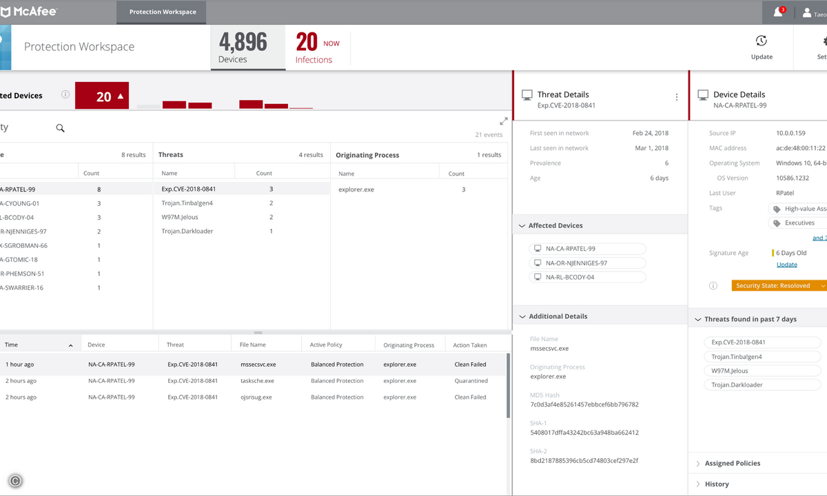Collapse Threats found in past 7 days
827x496 pixels.
697,319
